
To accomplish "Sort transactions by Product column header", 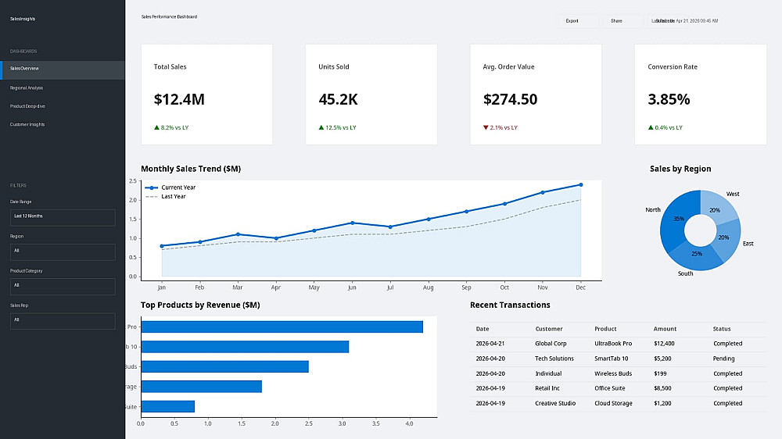I will tap(605, 329).
